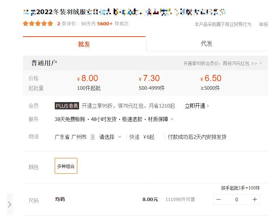Image resolution: width=280 pixels, height=218 pixels.
Task: Open the 2 条评价 reviews link
Action: point(66,24)
